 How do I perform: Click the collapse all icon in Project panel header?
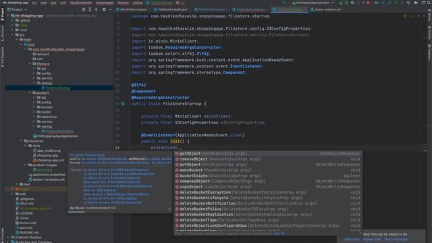(x=96, y=9)
